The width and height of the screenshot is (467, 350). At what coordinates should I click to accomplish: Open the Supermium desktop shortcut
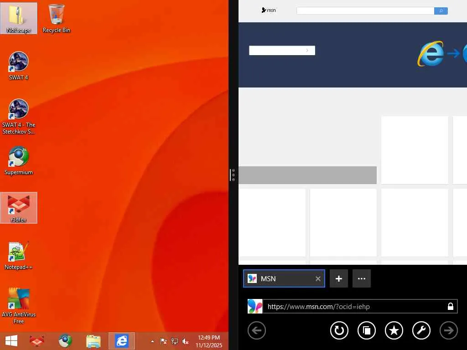point(18,160)
